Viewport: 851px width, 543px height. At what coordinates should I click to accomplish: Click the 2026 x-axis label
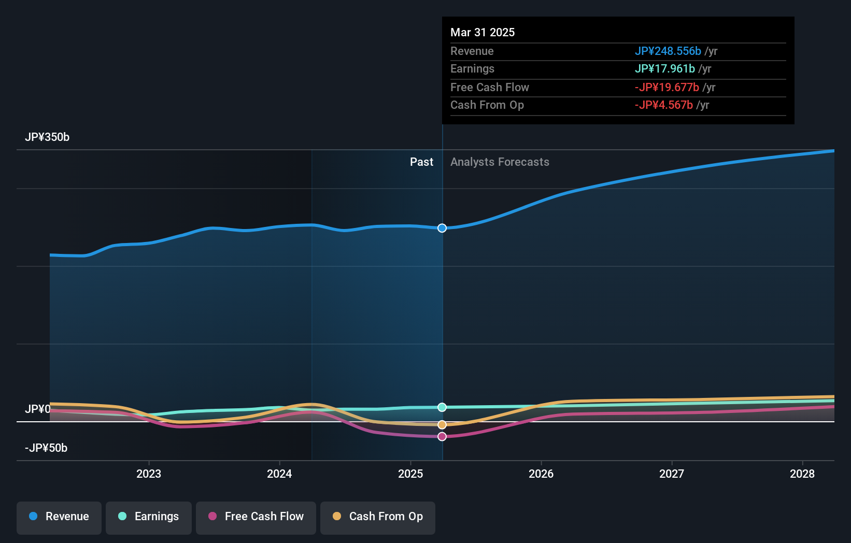[541, 474]
